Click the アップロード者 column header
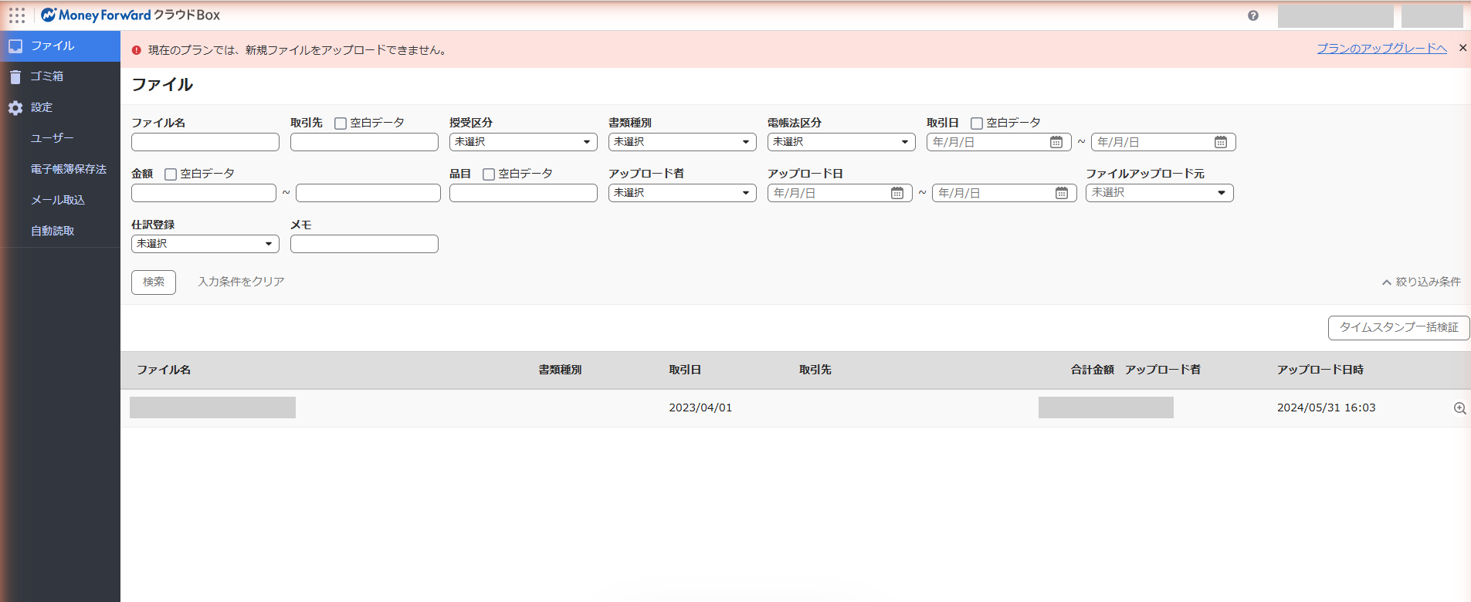This screenshot has height=602, width=1471. pos(1163,370)
